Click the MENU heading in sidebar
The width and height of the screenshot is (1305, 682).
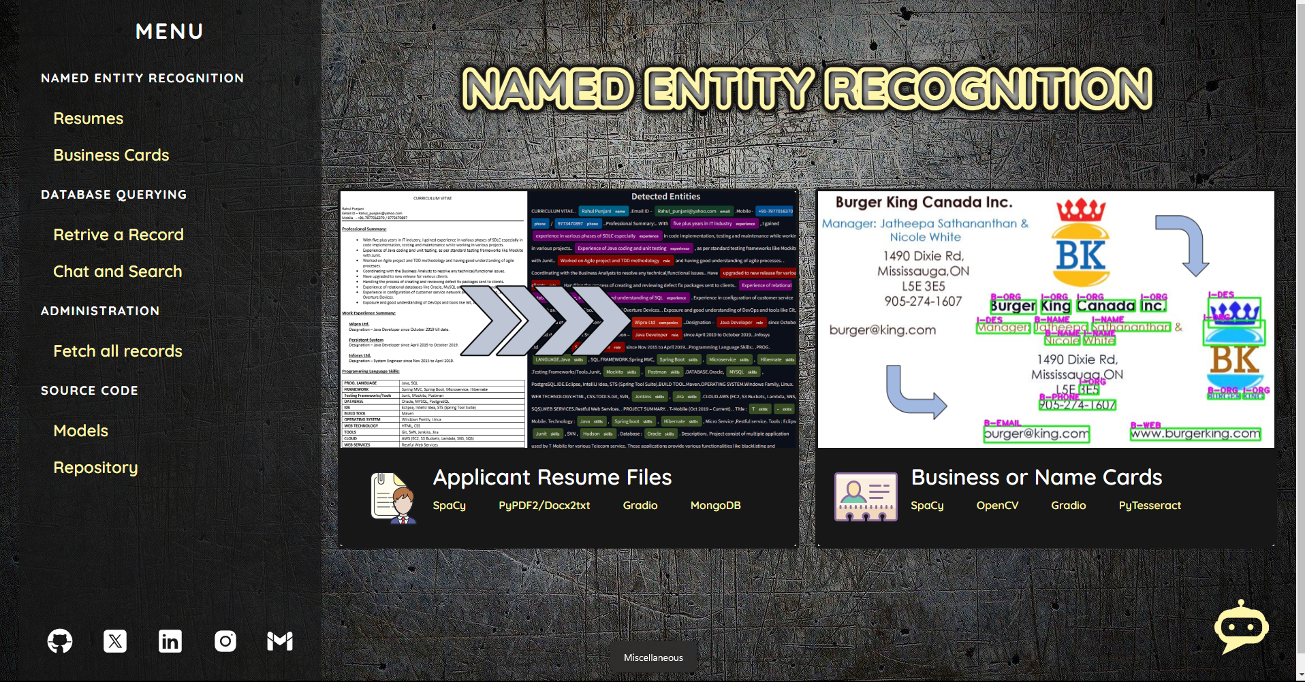(x=170, y=31)
